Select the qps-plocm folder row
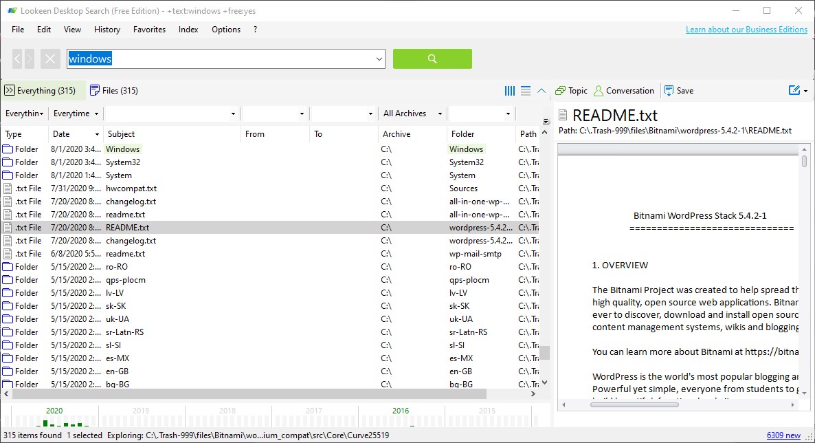815x443 pixels. coord(270,280)
